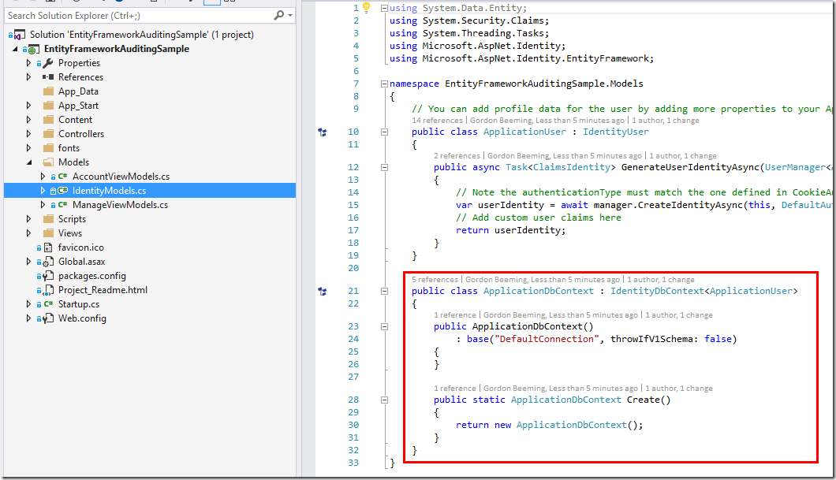This screenshot has width=836, height=480.
Task: Open the '14 references' CodeLens link
Action: click(x=437, y=121)
